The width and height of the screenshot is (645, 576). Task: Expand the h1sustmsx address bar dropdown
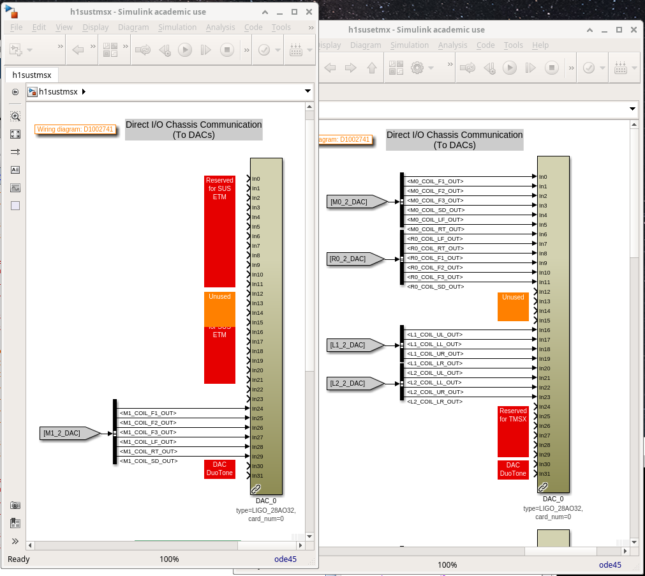click(308, 92)
